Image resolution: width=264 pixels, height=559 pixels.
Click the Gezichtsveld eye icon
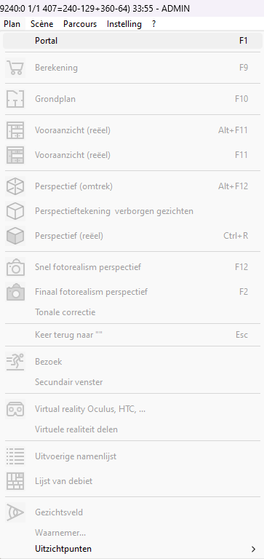[x=15, y=512]
